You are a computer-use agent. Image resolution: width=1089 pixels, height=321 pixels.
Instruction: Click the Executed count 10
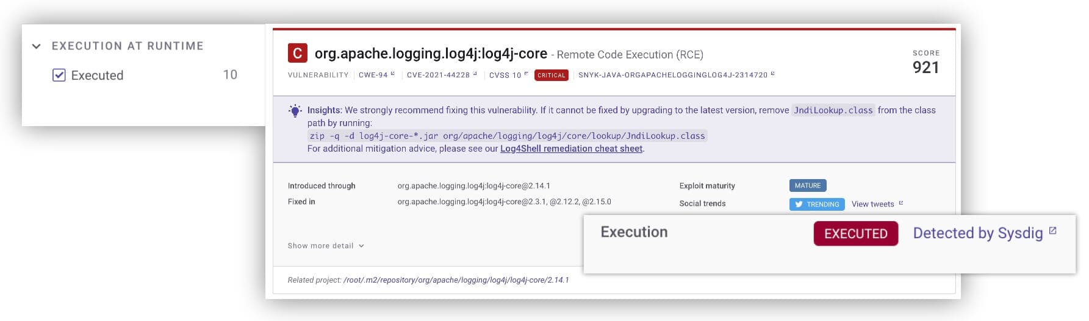click(230, 74)
